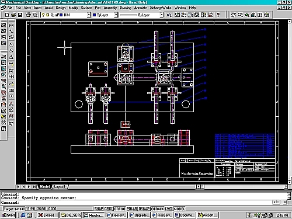Screen dimensions: 292x219
Task: Click the New drawing icon
Action: tap(7, 15)
